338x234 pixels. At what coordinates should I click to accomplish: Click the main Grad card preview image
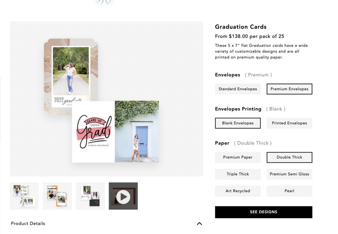tap(115, 132)
